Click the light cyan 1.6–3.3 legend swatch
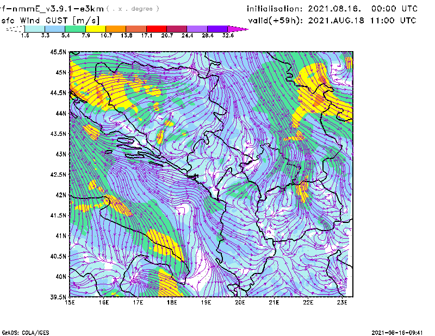435x336 pixels. click(x=35, y=29)
